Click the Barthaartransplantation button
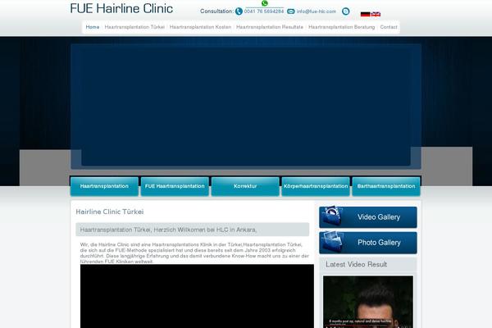This screenshot has height=328, width=492. (x=386, y=186)
